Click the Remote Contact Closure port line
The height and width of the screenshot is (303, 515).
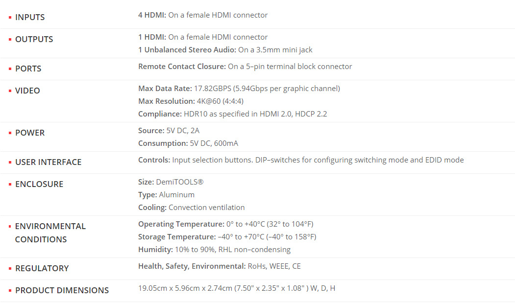(x=245, y=67)
